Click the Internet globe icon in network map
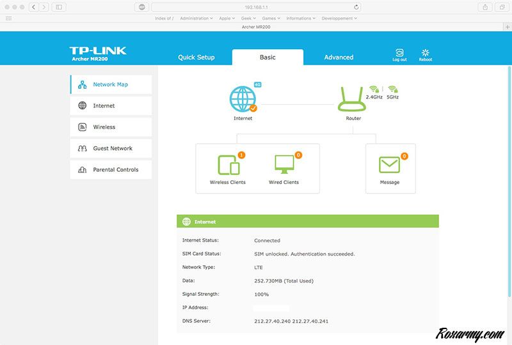512x345 pixels. (x=243, y=99)
